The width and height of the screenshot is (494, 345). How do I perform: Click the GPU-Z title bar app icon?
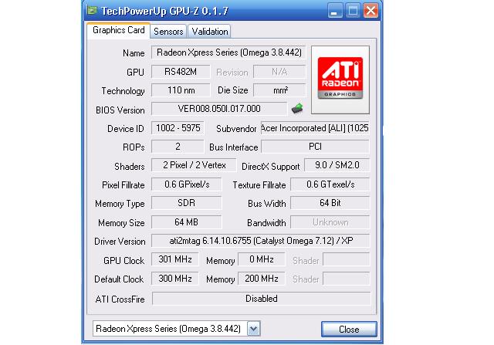92,10
